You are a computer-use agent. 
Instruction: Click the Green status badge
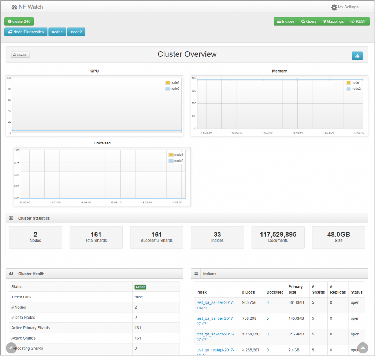pyautogui.click(x=140, y=287)
